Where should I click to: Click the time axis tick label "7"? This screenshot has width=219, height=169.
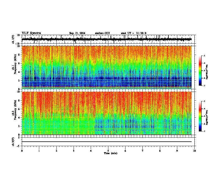point(143,151)
